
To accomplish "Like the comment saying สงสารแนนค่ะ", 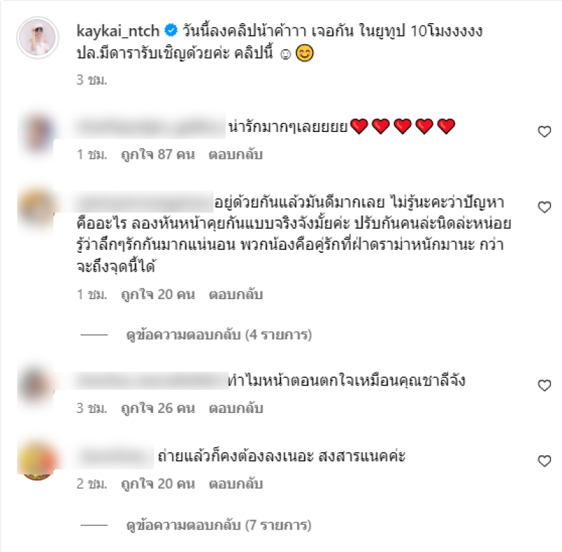I will 544,461.
